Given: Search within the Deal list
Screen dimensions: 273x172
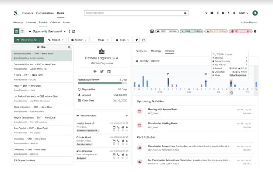Looking at the screenshot, I should click(69, 47).
